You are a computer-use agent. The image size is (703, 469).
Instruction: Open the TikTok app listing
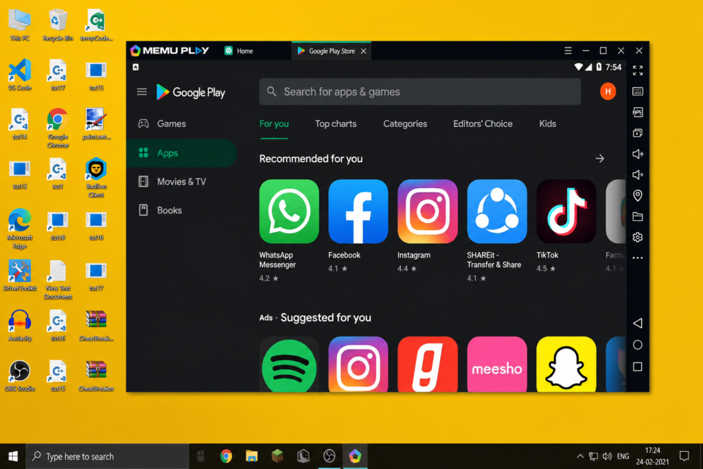coord(566,211)
